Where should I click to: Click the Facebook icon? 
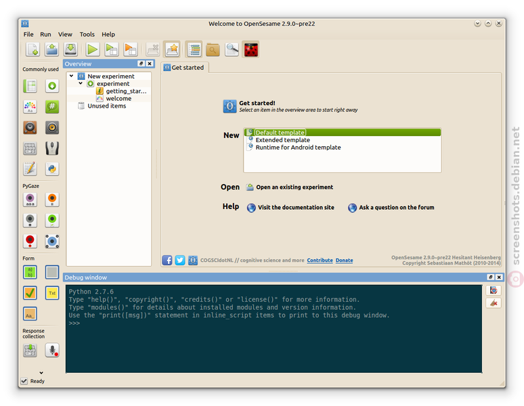point(167,260)
